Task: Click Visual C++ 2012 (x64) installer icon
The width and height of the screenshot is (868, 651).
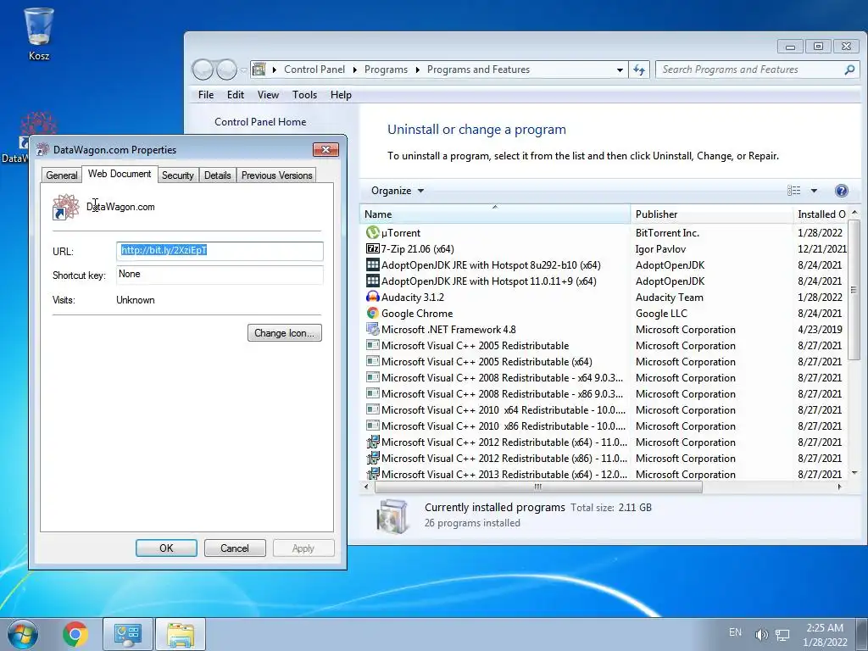Action: pyautogui.click(x=373, y=442)
